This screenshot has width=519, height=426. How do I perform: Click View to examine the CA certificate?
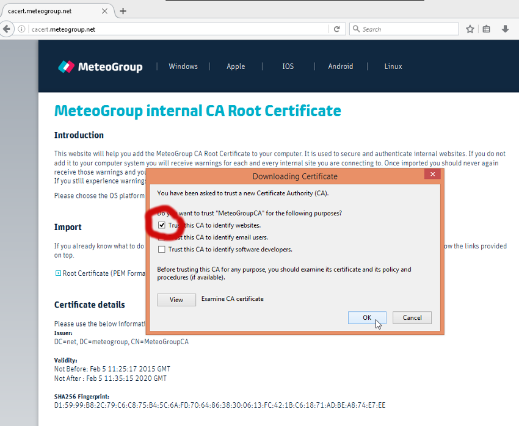176,300
